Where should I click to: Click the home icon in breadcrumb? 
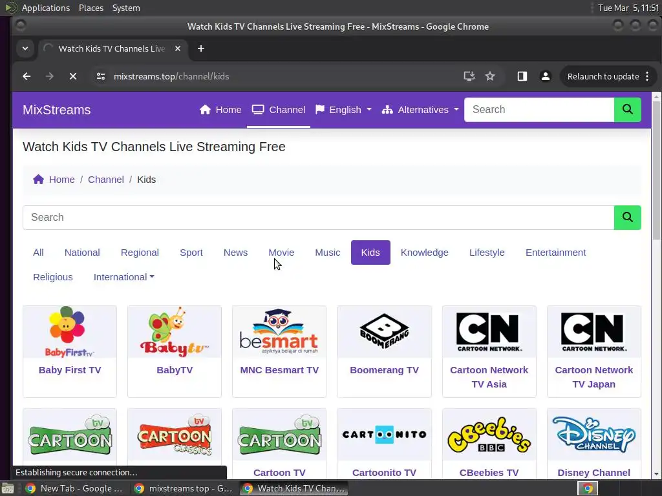pyautogui.click(x=38, y=180)
